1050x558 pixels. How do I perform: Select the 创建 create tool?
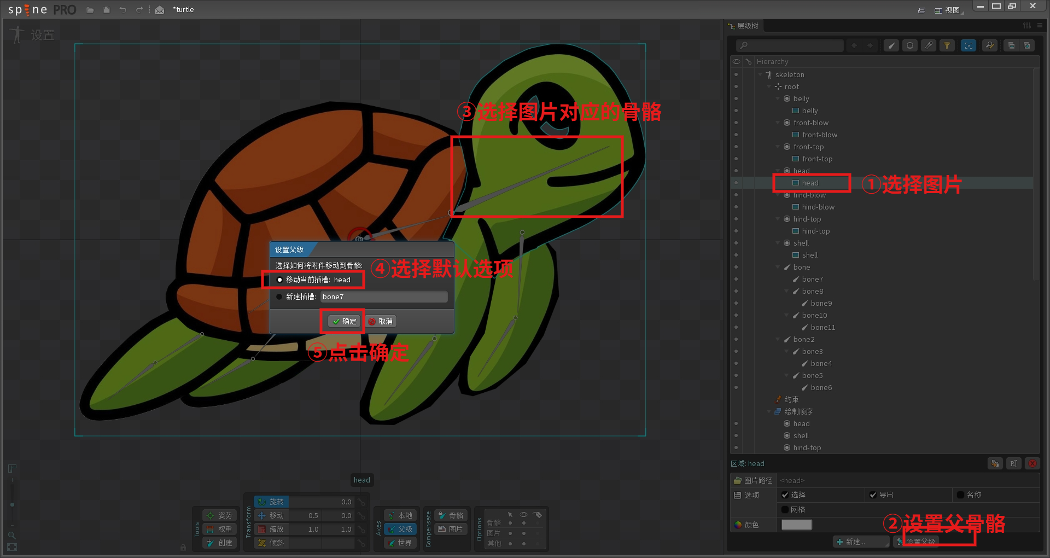[219, 543]
